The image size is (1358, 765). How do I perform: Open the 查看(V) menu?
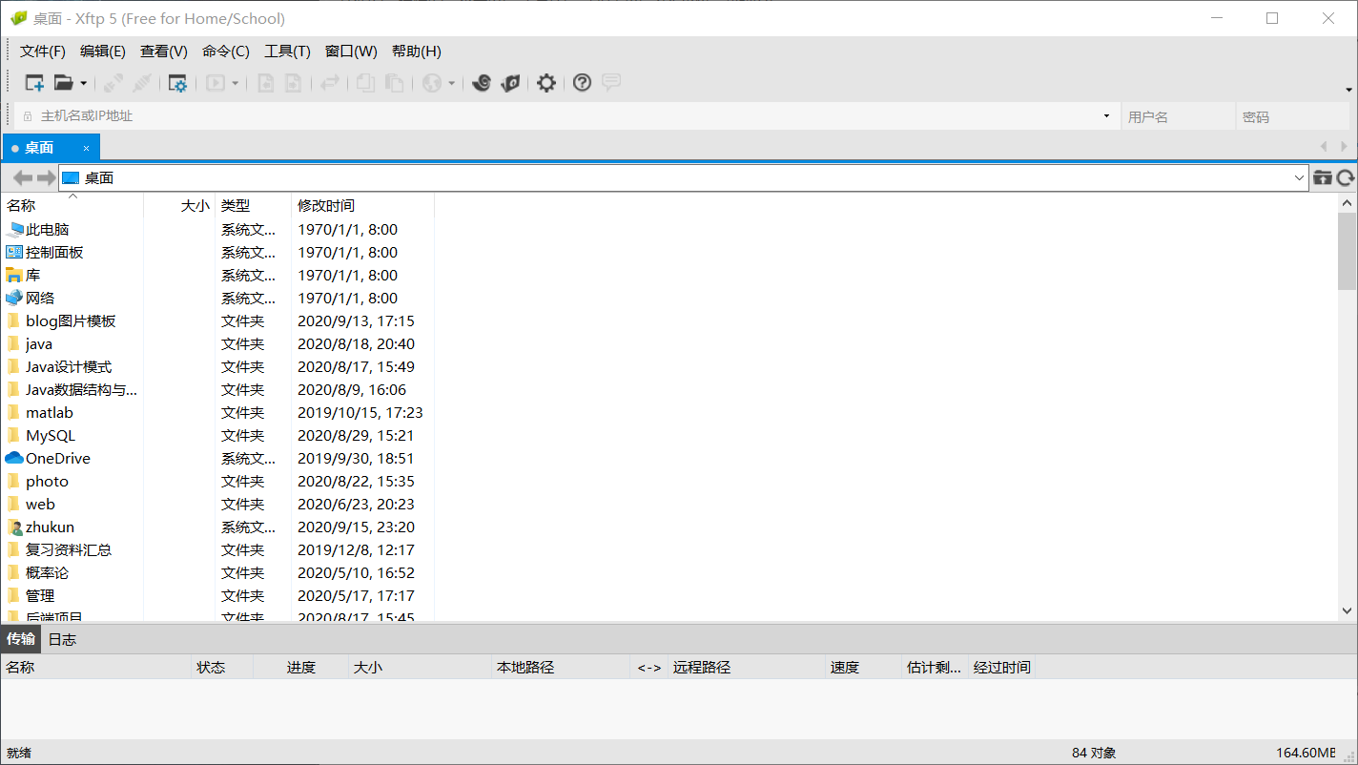pyautogui.click(x=164, y=52)
